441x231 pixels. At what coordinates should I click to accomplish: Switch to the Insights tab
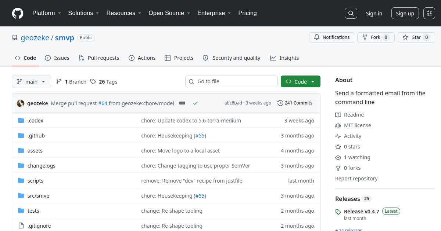(284, 58)
